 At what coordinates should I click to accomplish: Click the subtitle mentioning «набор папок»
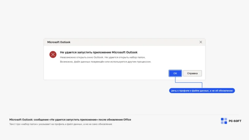coord(61,124)
